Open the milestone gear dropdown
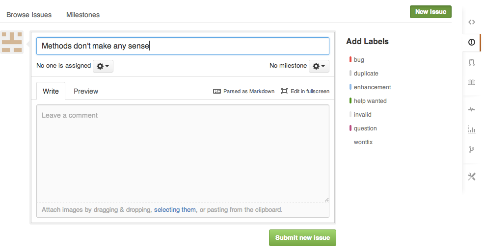This screenshot has width=485, height=252. click(x=319, y=66)
